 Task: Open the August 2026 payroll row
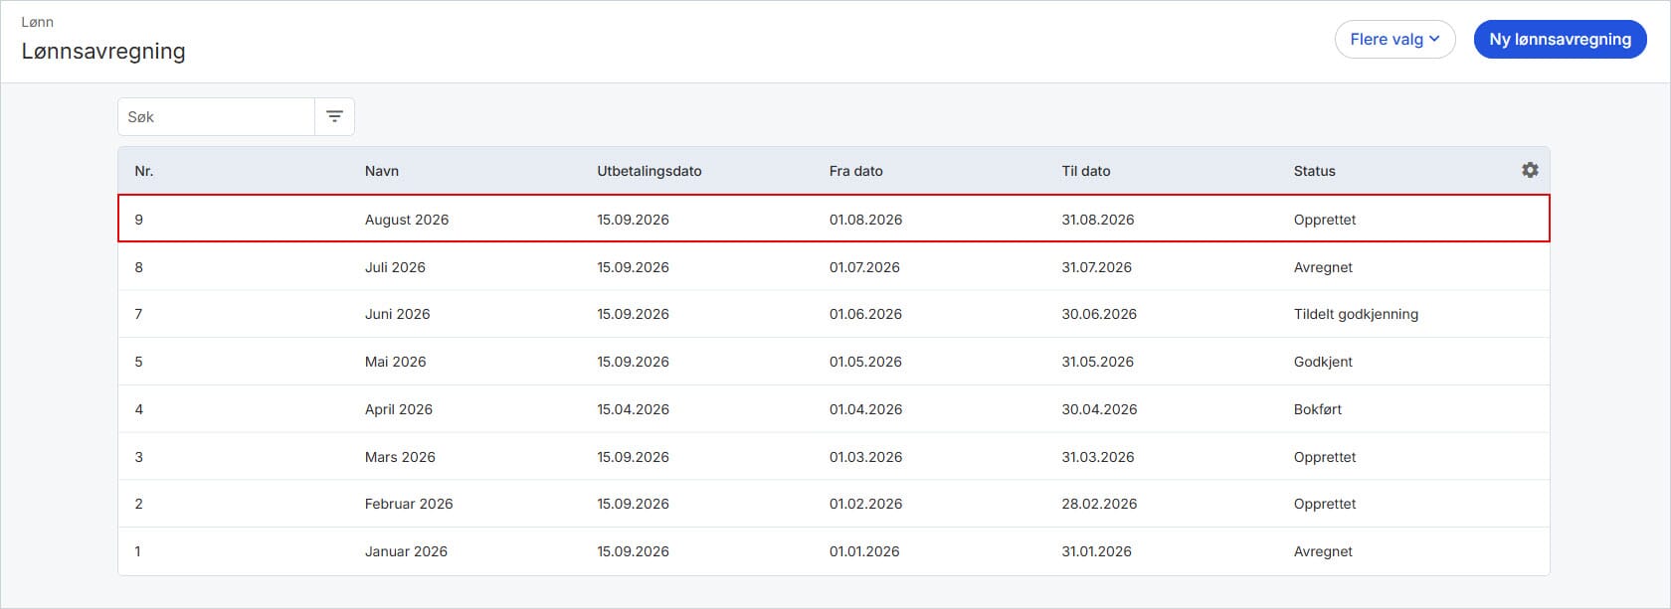[834, 219]
